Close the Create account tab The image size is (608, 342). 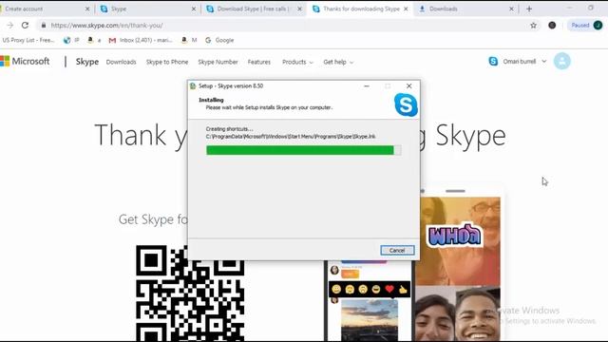point(87,9)
